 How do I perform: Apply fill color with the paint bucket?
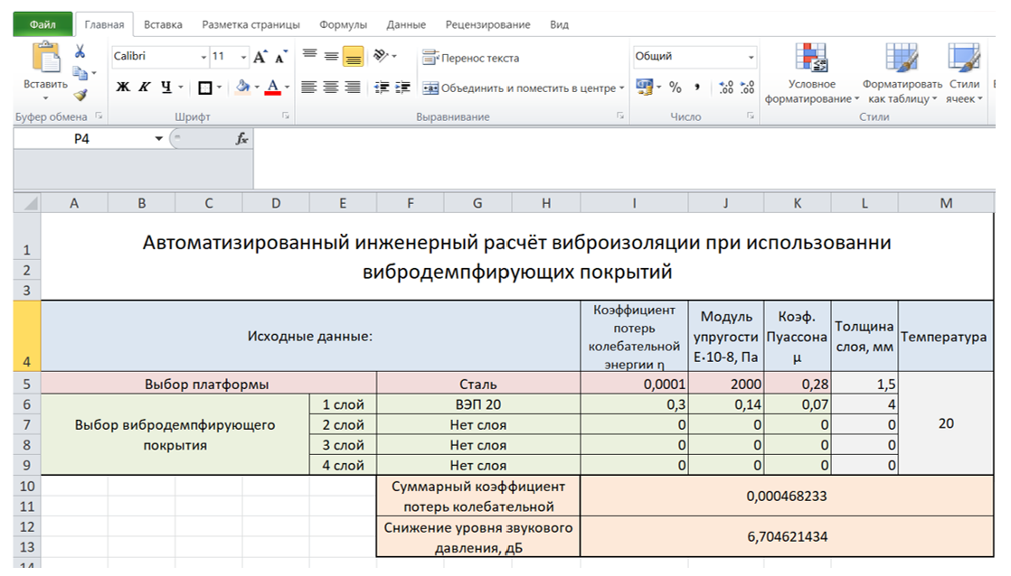242,87
